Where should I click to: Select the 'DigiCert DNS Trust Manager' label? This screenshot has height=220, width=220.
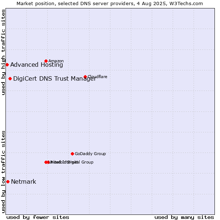[x=55, y=79]
